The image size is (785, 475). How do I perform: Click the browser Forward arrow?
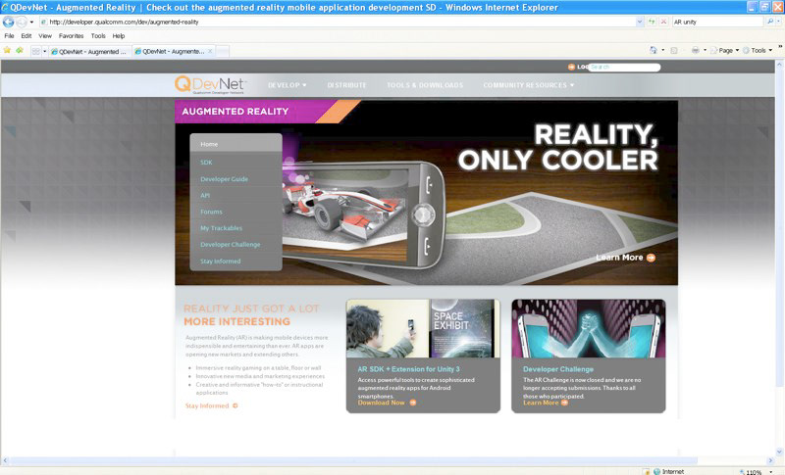pos(21,22)
